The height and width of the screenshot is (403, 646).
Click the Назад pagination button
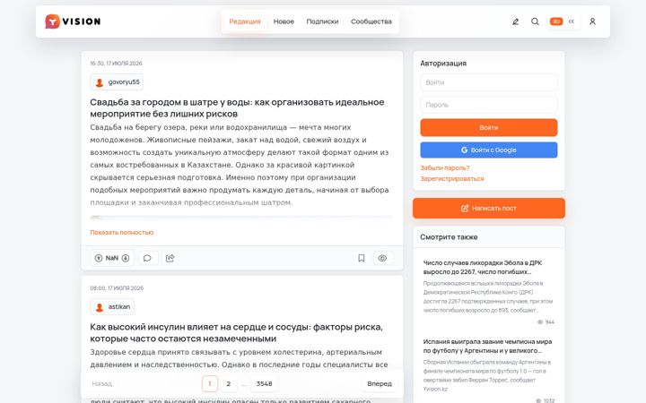pos(101,383)
